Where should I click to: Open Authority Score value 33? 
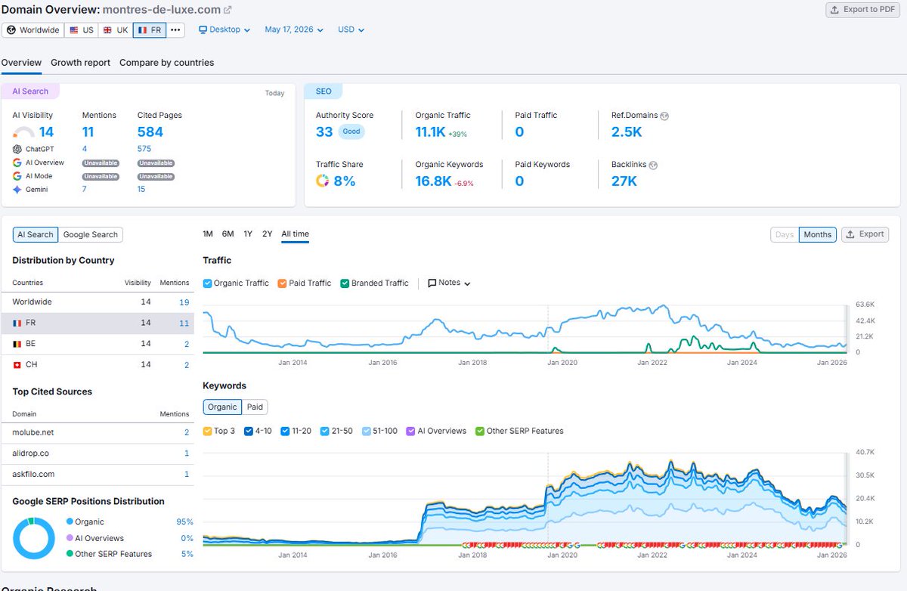(x=324, y=132)
